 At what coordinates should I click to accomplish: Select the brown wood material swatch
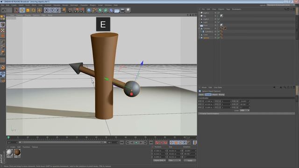[x=17, y=153]
